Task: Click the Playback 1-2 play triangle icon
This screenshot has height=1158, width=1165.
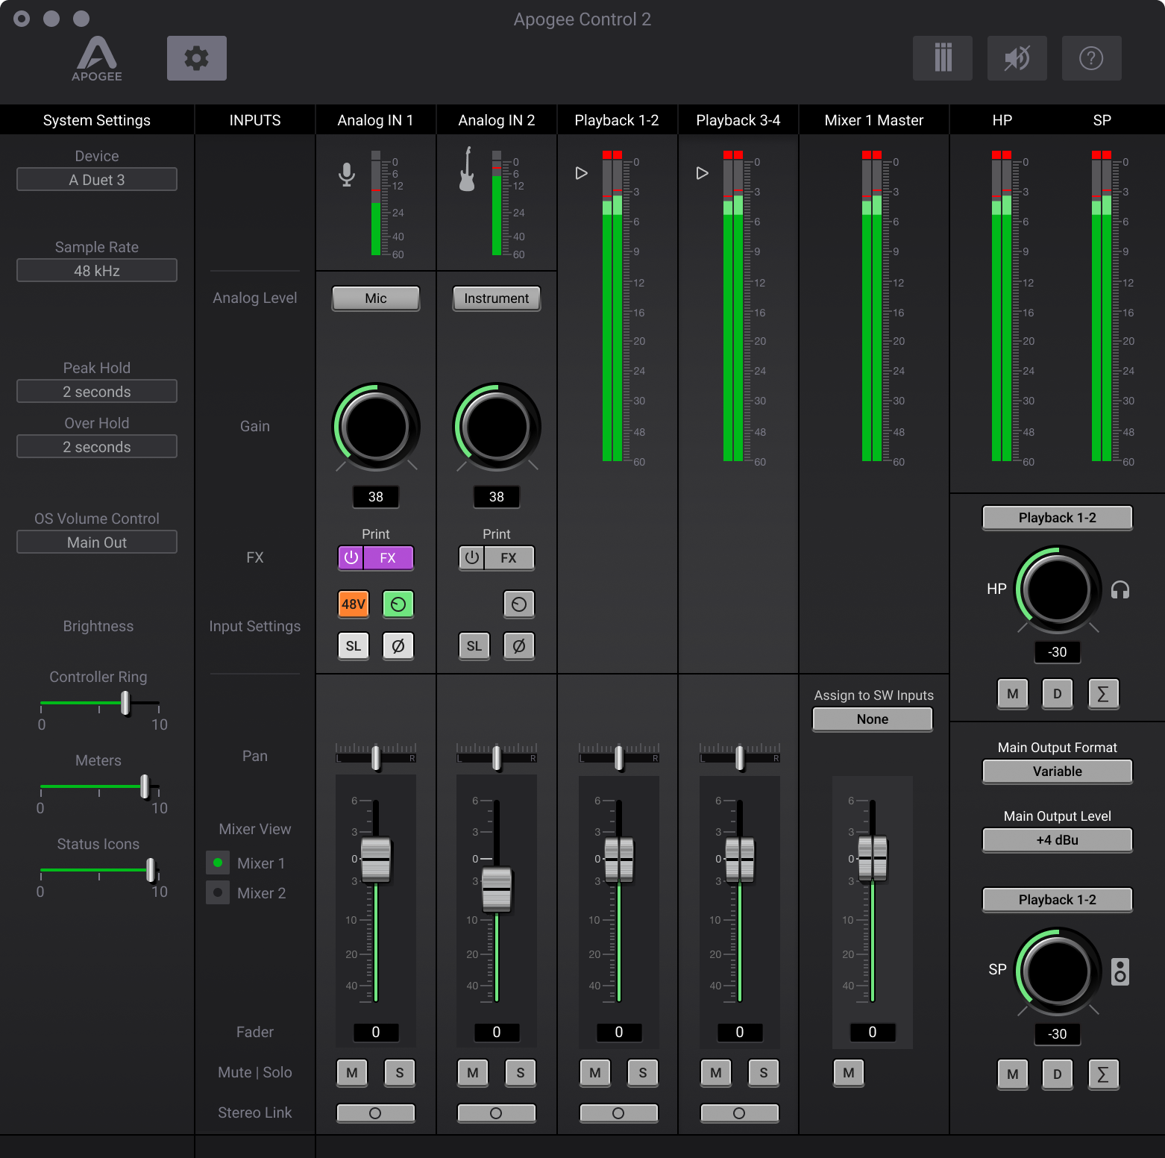Action: click(582, 173)
